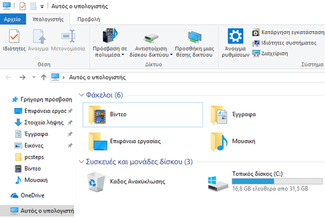Select Εικόνες in sidebar
Viewport: 325px width, 218px height.
click(x=29, y=146)
